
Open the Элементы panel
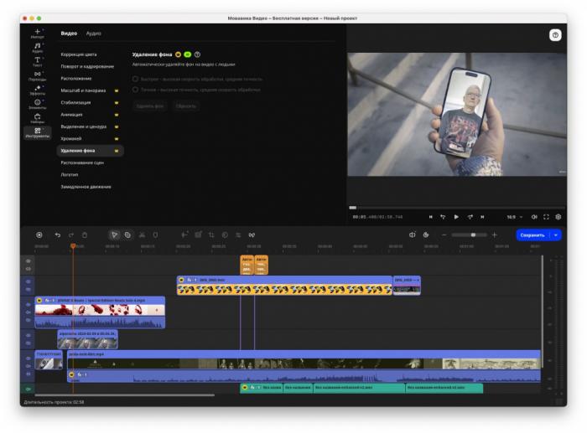coord(37,104)
